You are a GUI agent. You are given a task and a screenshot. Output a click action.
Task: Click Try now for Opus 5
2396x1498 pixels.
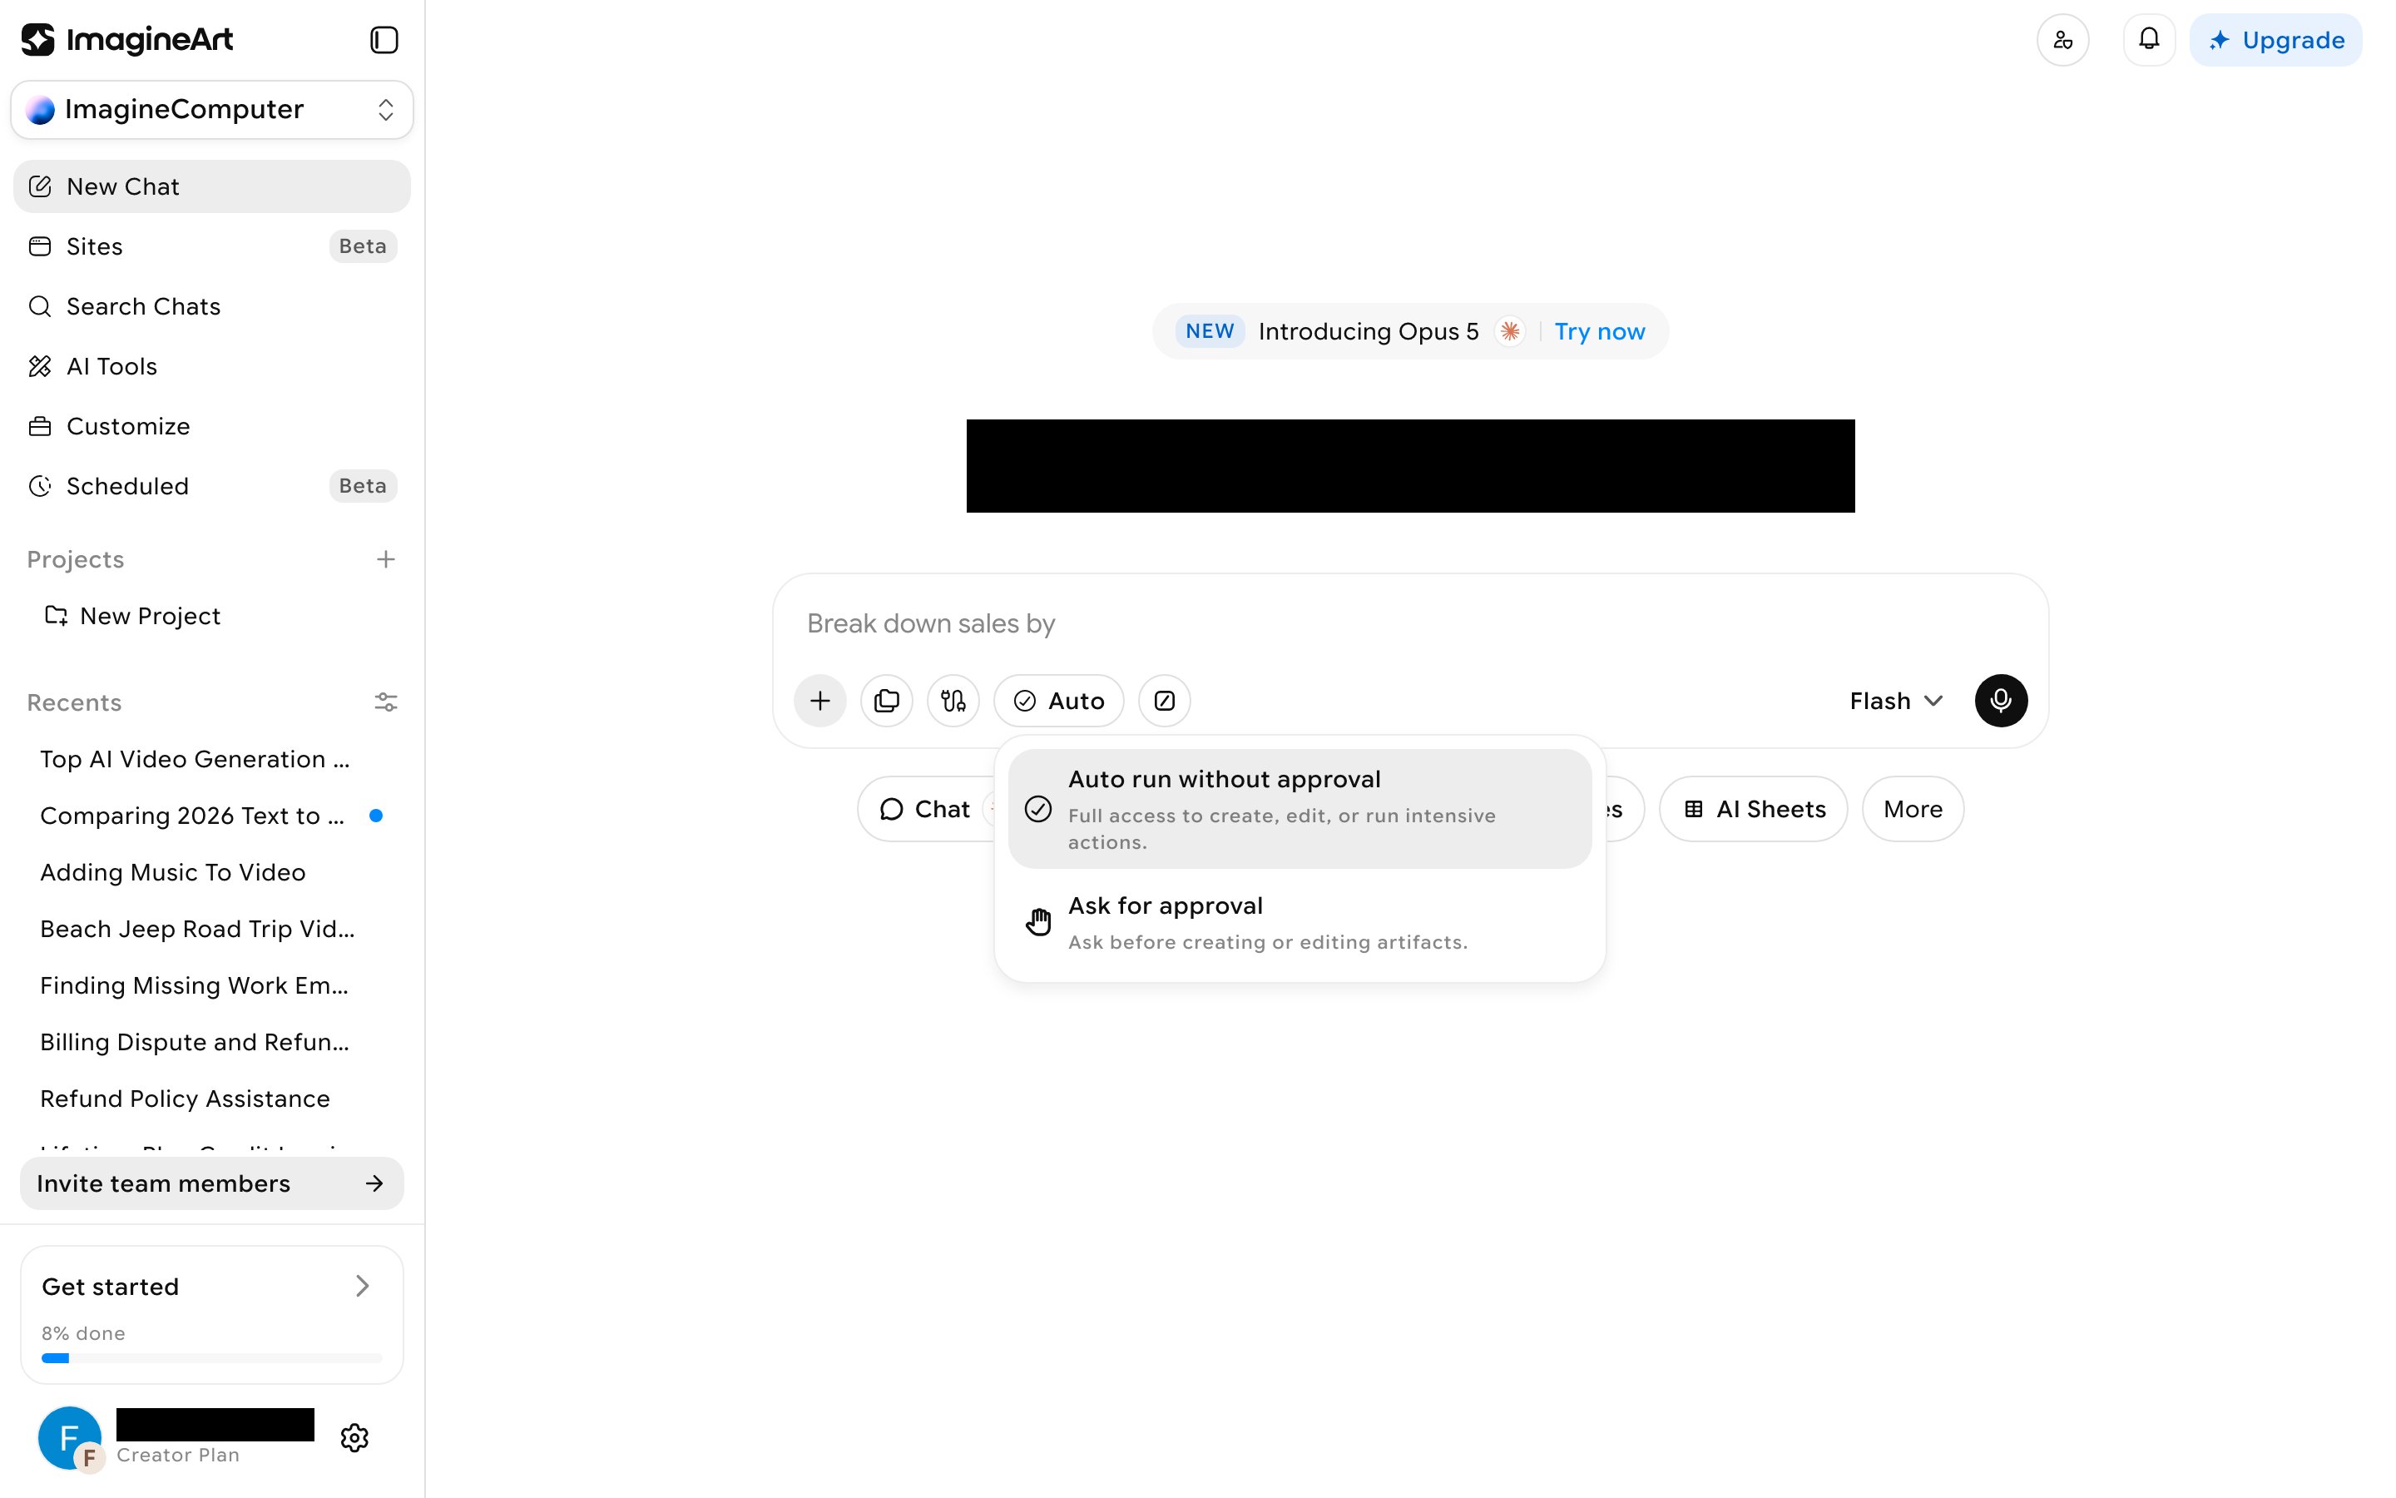[x=1599, y=331]
